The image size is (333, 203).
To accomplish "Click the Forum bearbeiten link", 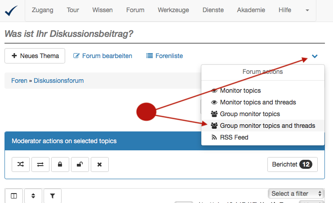I will pos(103,56).
